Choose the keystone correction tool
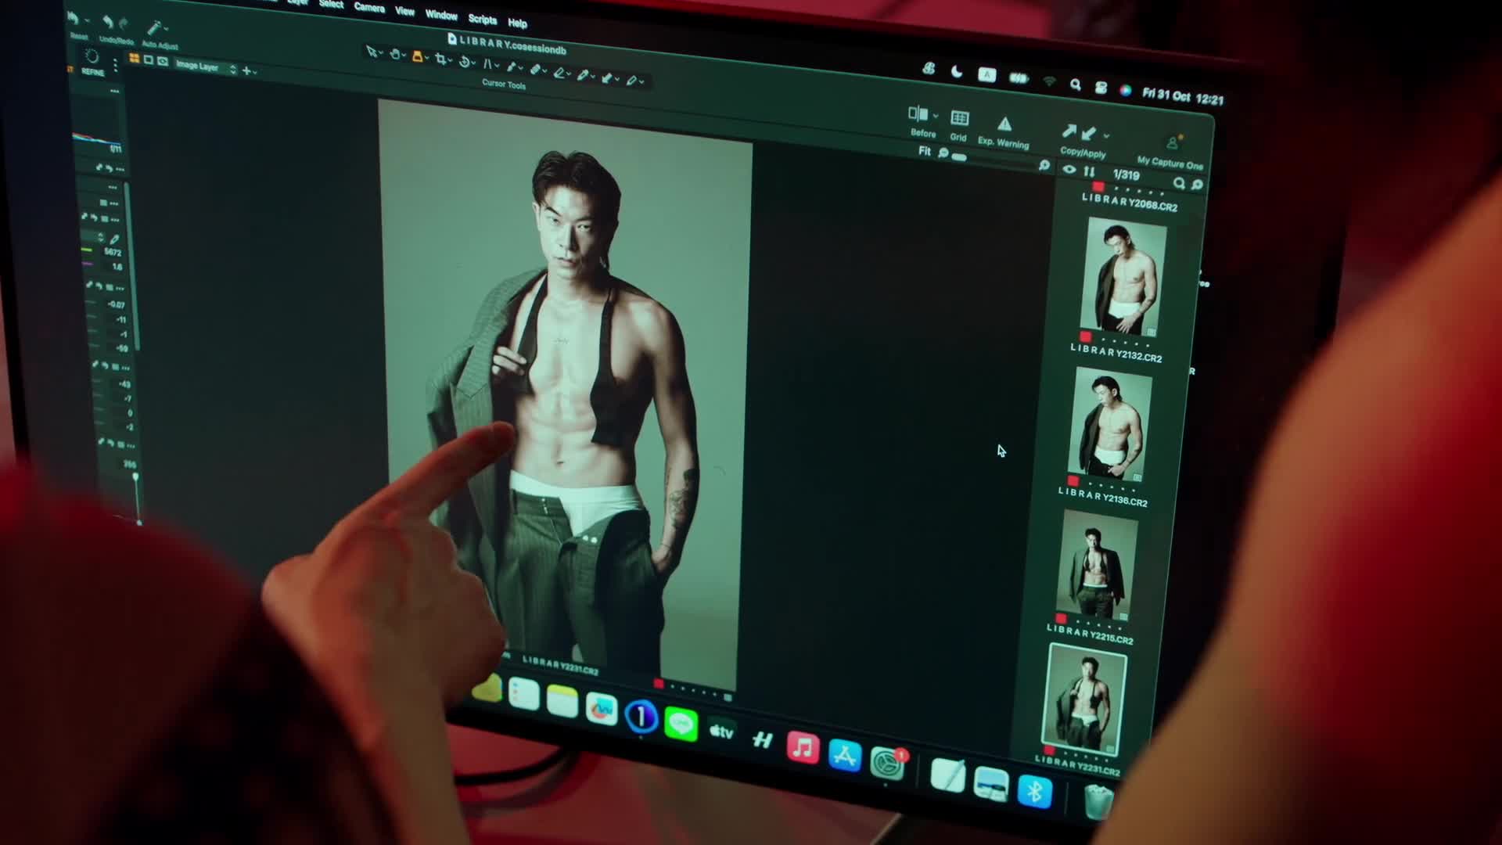The height and width of the screenshot is (845, 1502). click(x=487, y=63)
